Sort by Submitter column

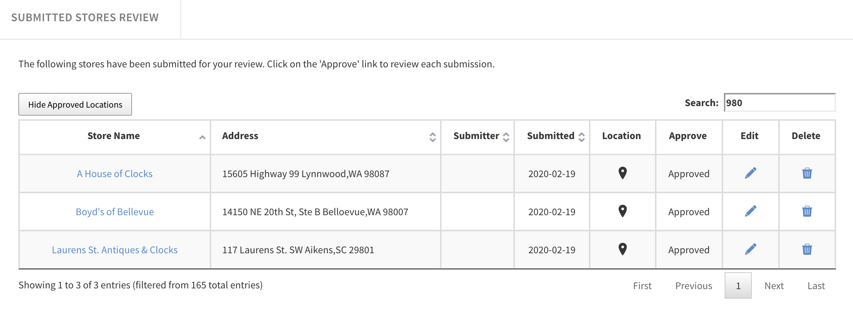pos(477,137)
